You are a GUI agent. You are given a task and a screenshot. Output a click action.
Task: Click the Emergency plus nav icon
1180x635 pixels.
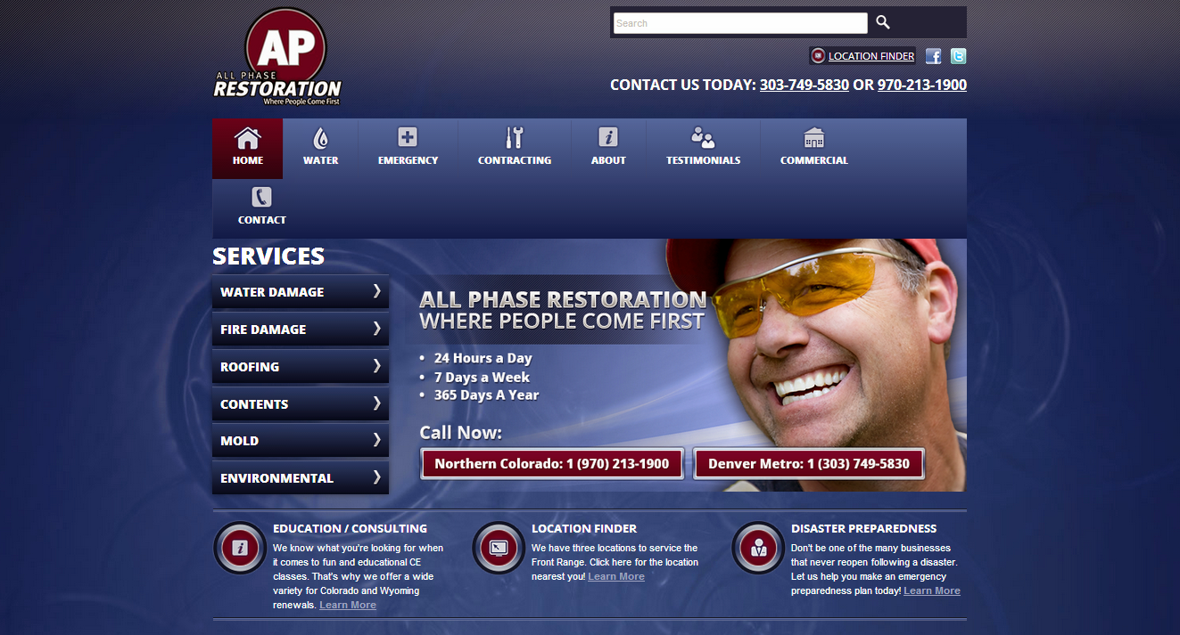point(408,137)
